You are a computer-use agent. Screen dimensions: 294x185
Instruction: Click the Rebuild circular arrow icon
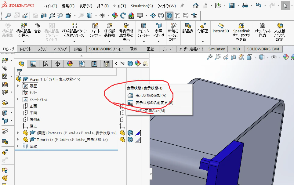click(123, 16)
